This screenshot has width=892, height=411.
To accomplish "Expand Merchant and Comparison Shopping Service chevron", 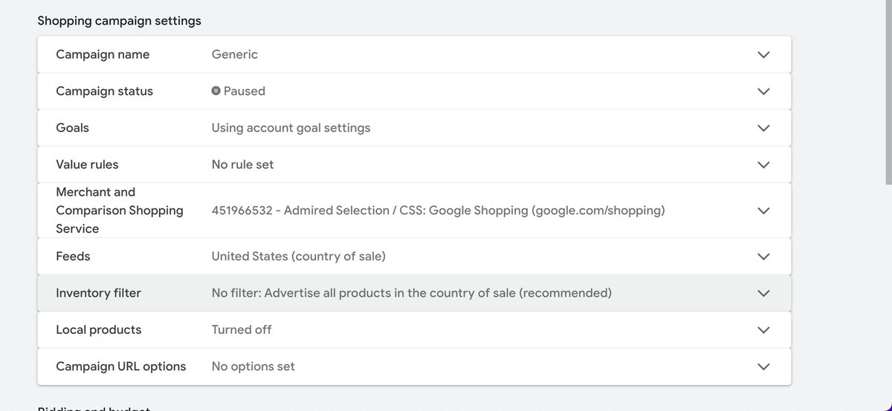I will coord(763,211).
